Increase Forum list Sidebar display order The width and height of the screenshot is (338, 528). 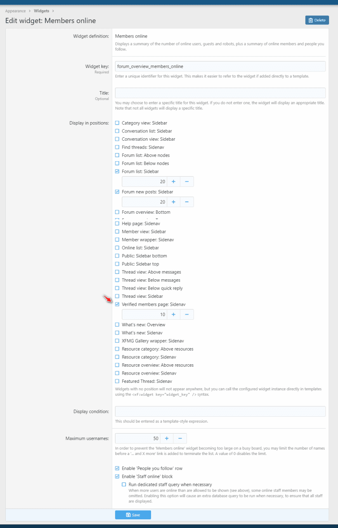click(x=173, y=181)
